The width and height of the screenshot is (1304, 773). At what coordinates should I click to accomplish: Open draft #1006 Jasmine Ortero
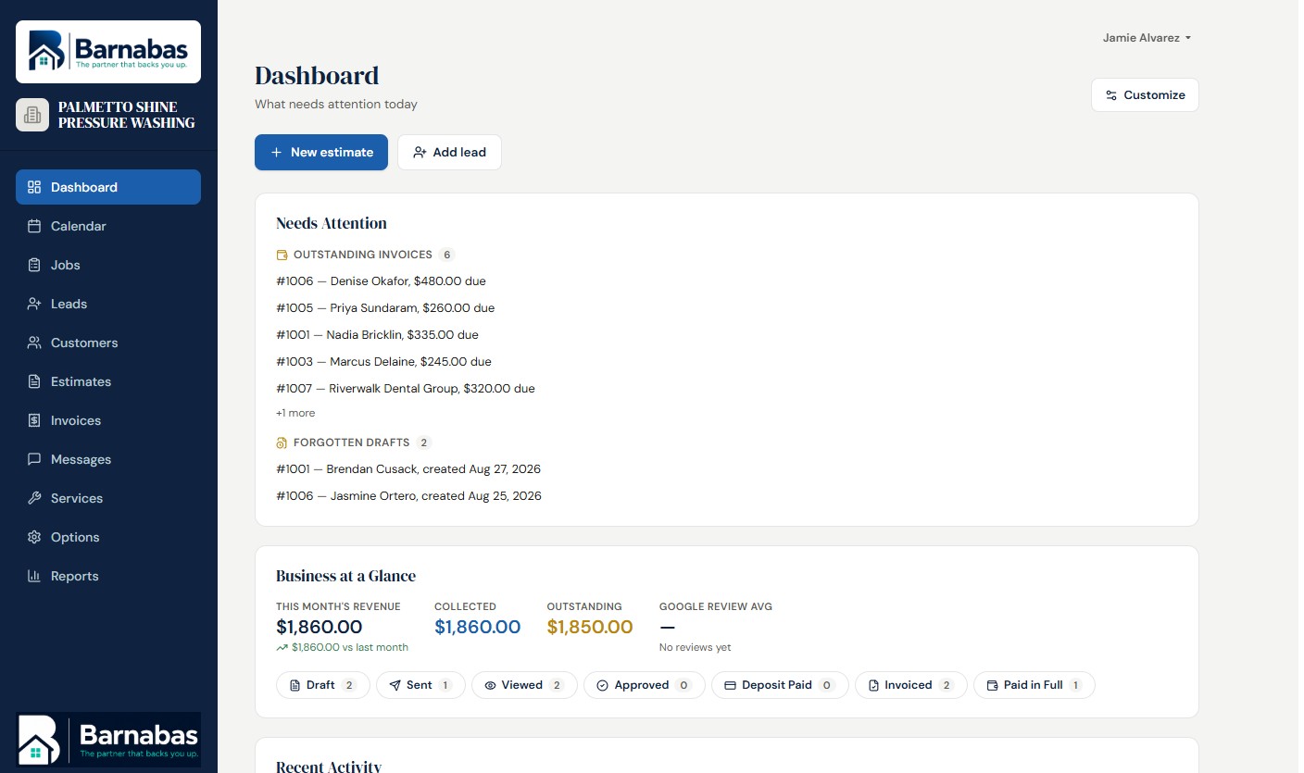(408, 495)
